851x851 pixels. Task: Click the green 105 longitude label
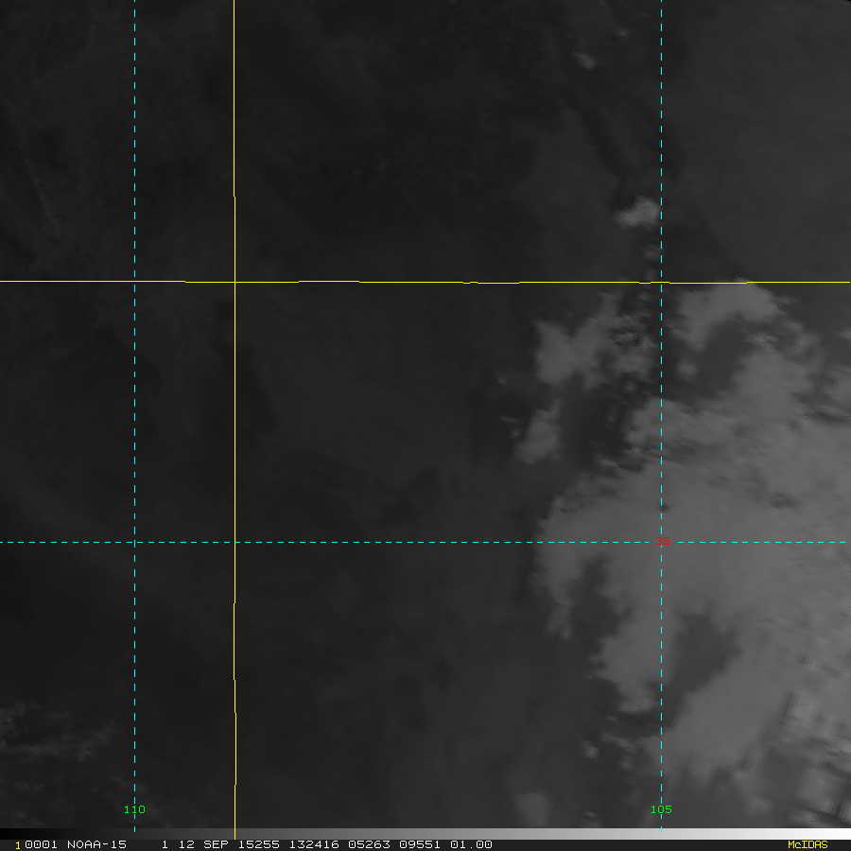(x=661, y=809)
